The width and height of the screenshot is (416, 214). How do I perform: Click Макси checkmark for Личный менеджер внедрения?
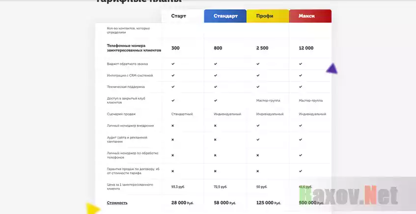pyautogui.click(x=301, y=126)
